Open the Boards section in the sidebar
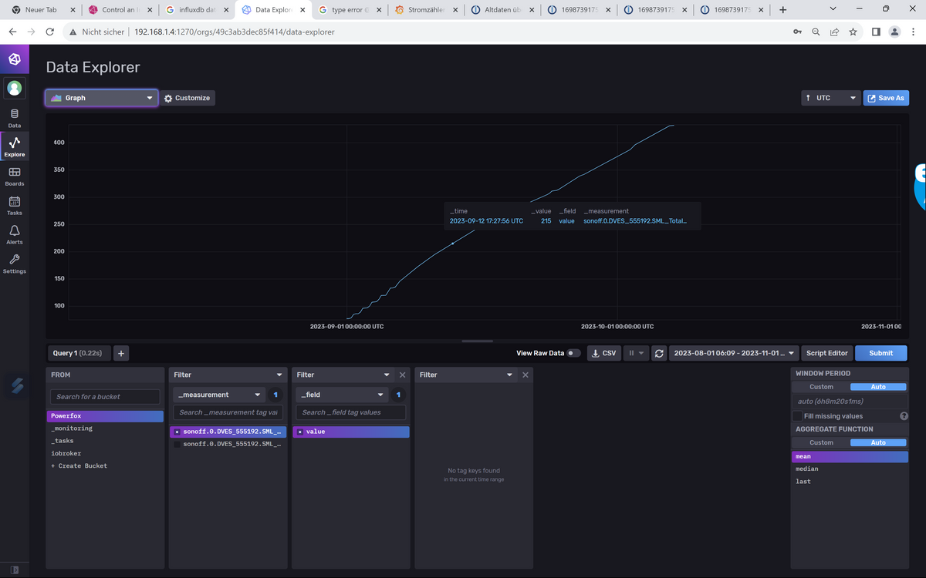926x578 pixels. click(x=14, y=176)
